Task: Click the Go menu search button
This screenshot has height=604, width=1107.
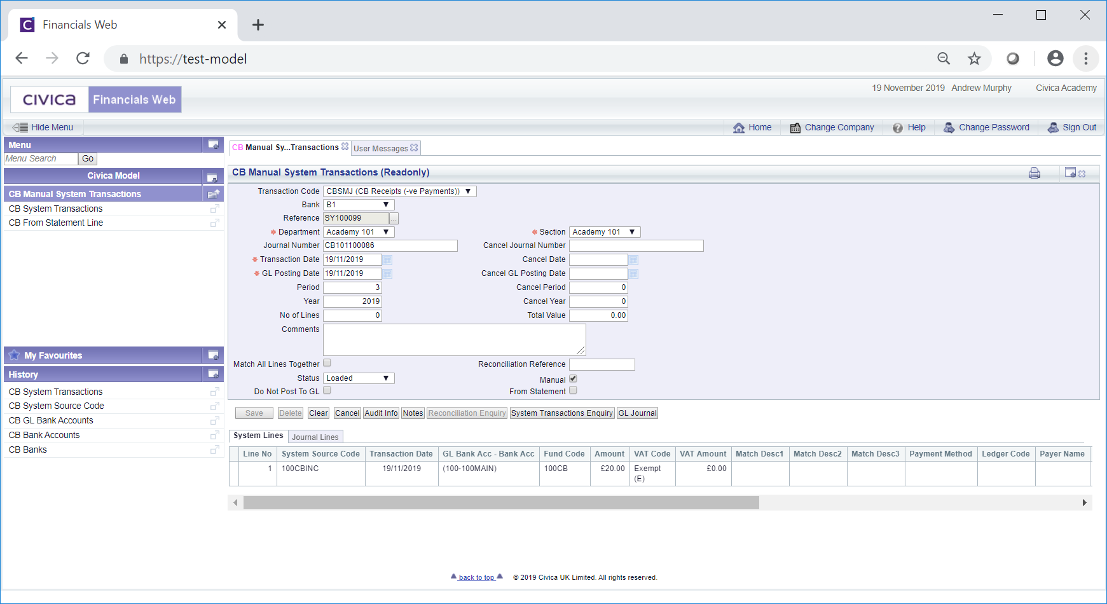Action: pos(88,159)
